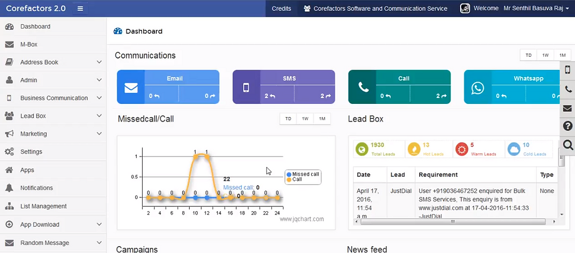575x253 pixels.
Task: Click the Warm Leads red icon
Action: pos(461,149)
